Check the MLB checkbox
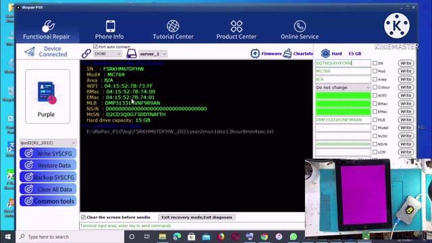Viewport: 432px width, 243px height. pos(375,120)
